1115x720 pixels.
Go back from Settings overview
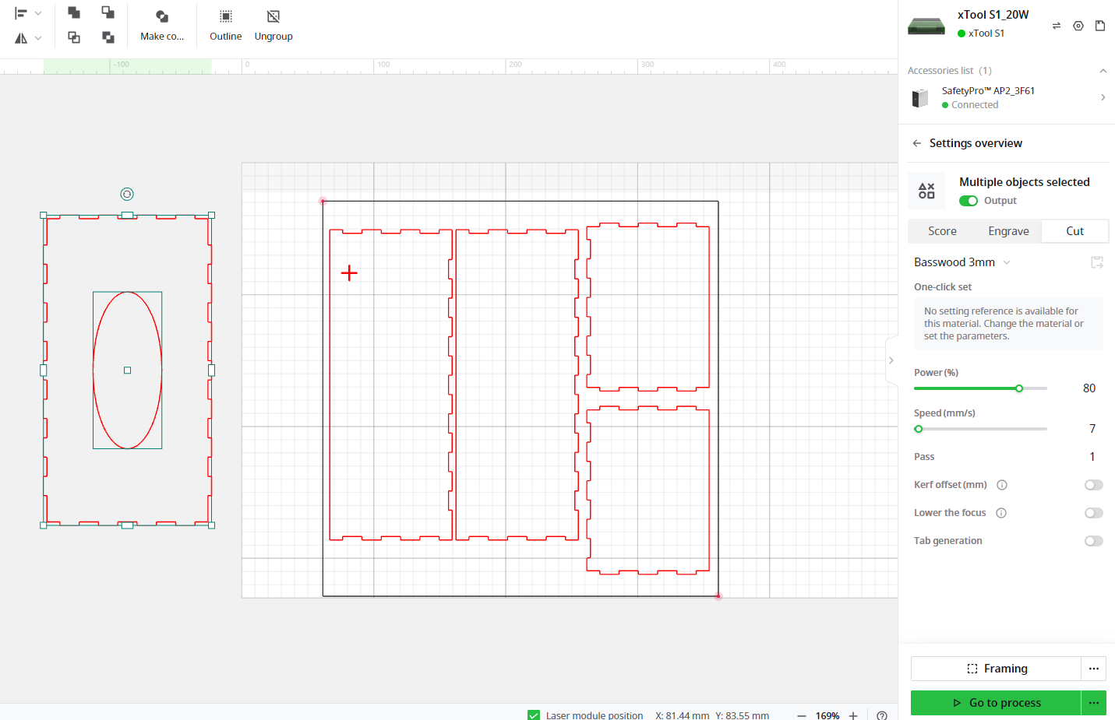click(x=917, y=143)
